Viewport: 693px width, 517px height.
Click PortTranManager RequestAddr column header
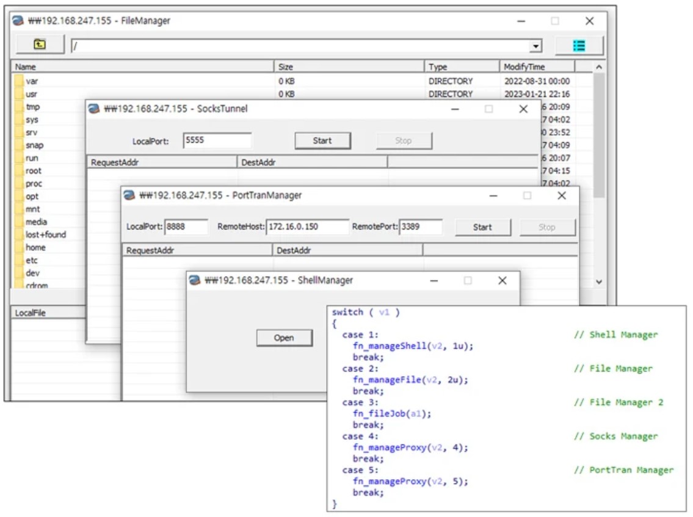click(197, 250)
